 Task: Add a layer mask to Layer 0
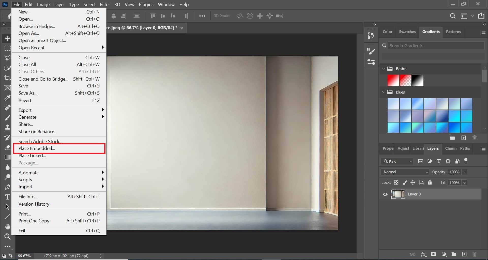[x=434, y=254]
